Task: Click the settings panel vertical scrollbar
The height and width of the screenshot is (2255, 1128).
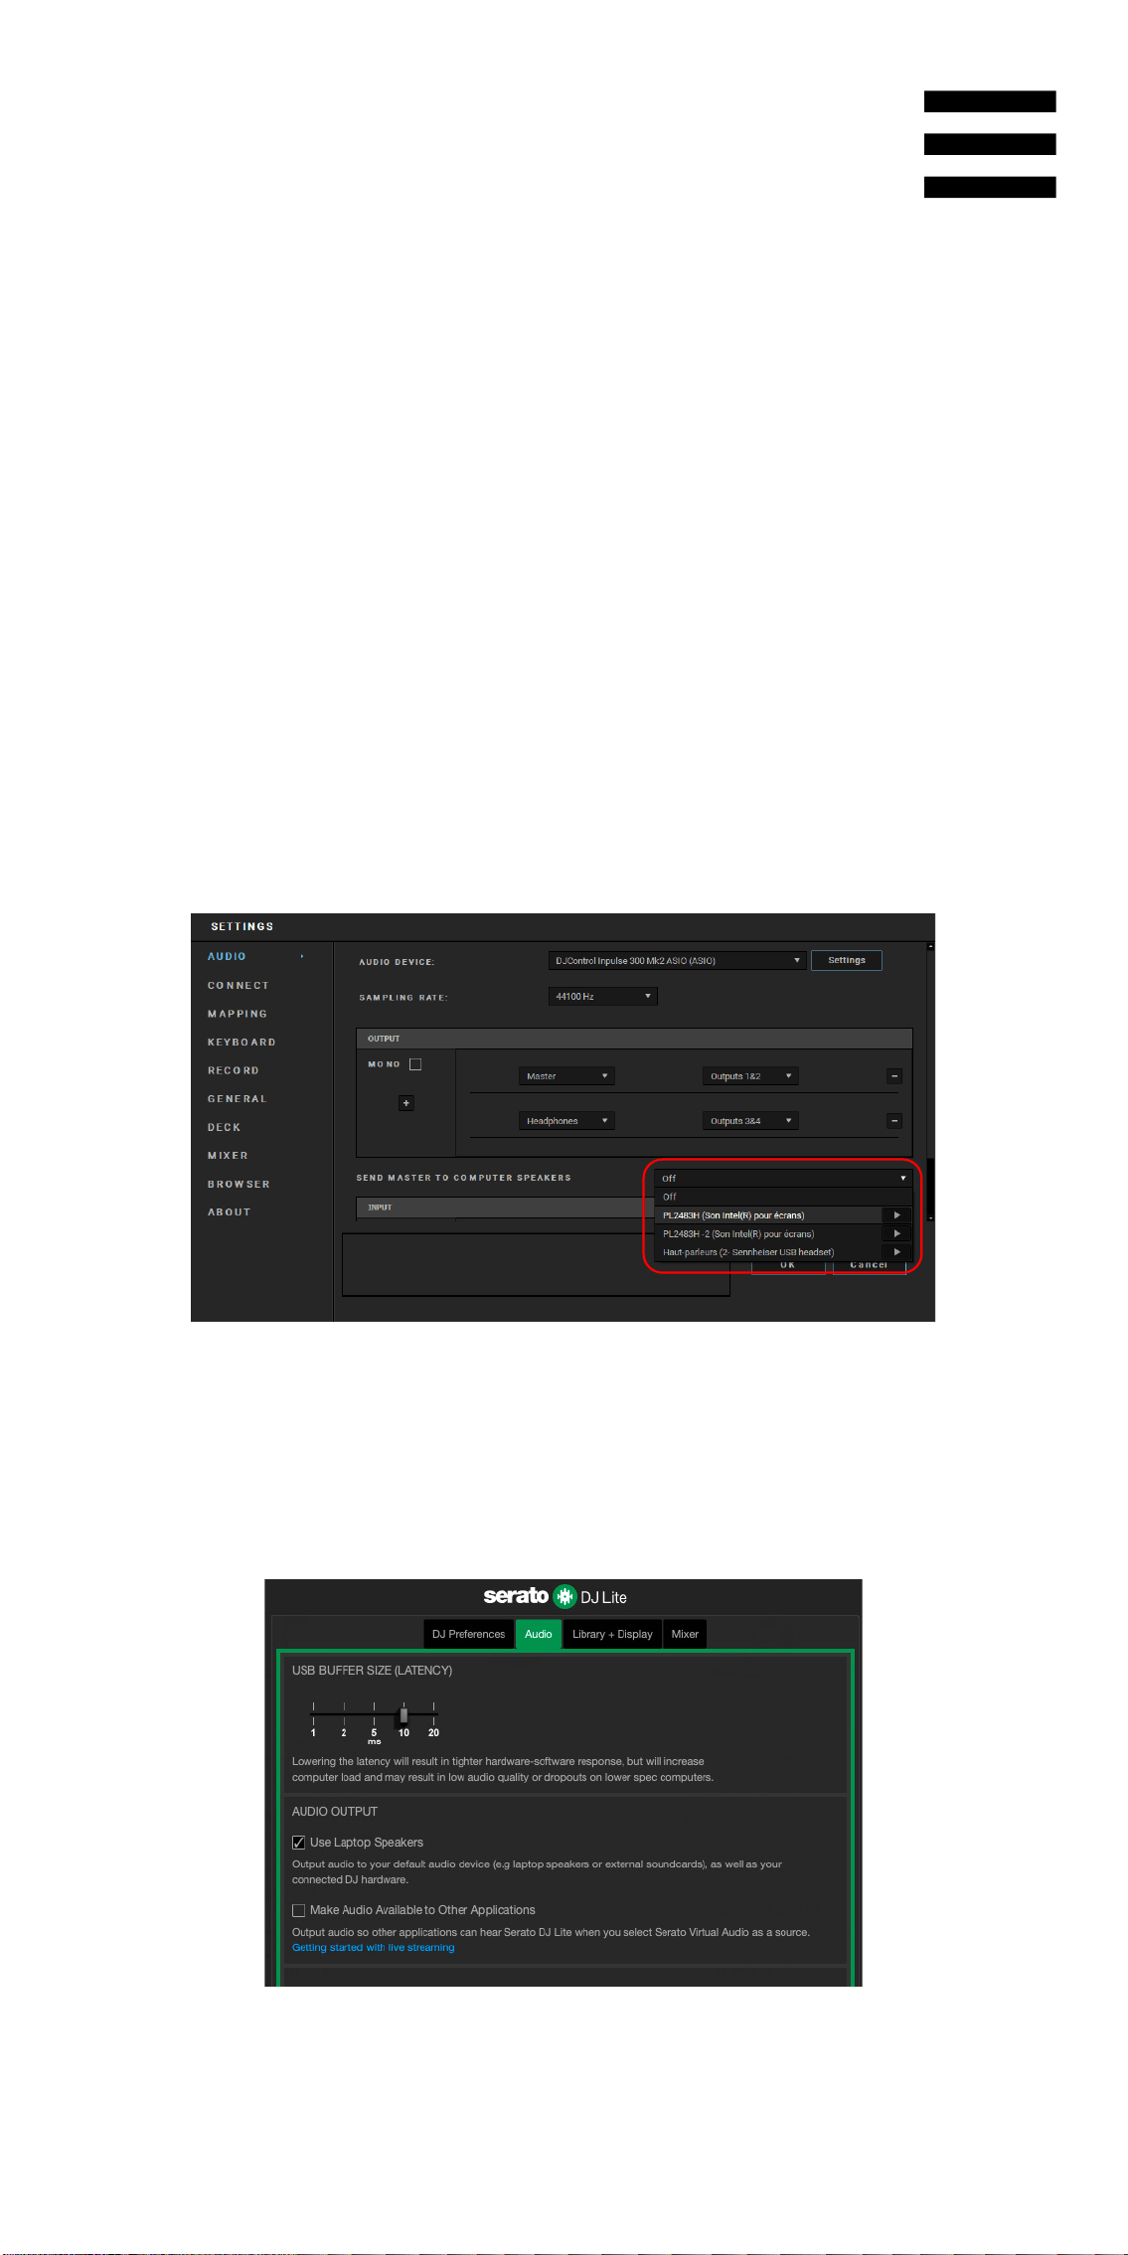Action: click(930, 1188)
